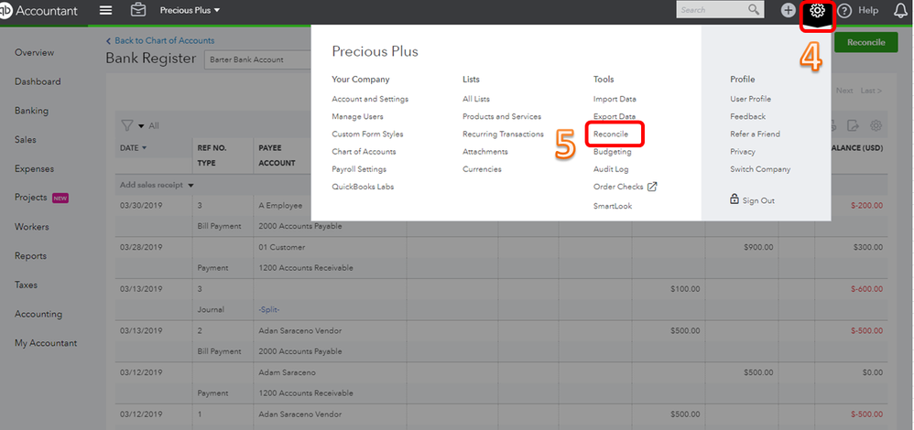Open Taxes in the sidebar
This screenshot has width=914, height=430.
click(x=26, y=285)
